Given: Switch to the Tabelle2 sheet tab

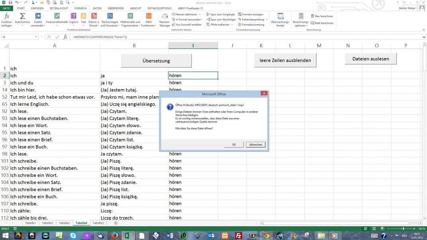Looking at the screenshot, I should tap(64, 223).
